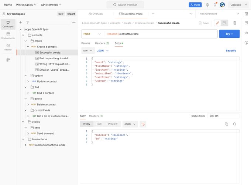Open the History sidebar panel
Screen dimensions: 251x185
point(8,47)
